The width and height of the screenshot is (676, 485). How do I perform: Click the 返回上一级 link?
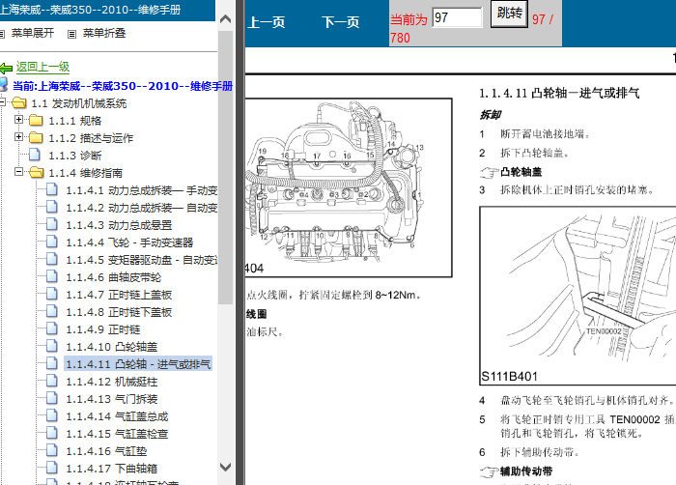point(42,67)
